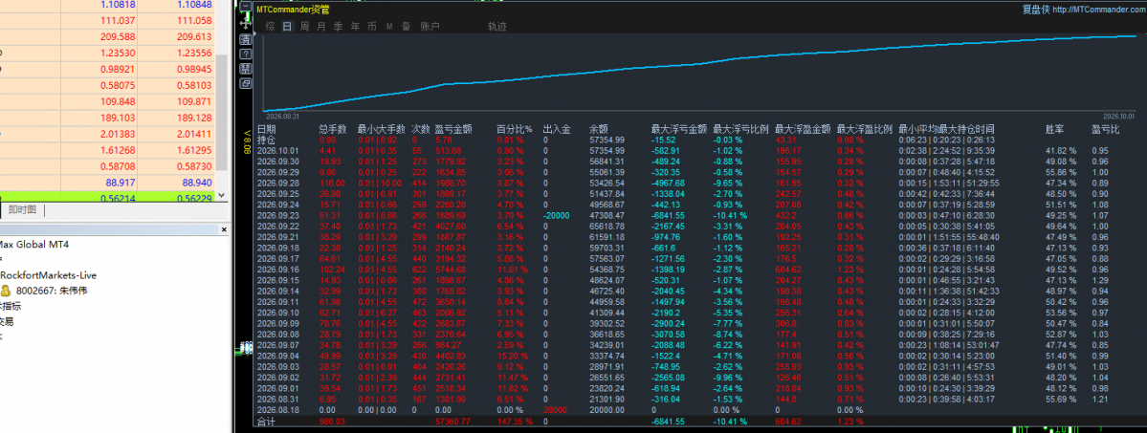Select the 2026.09.23 date row
Image resolution: width=1147 pixels, height=433 pixels.
276,216
